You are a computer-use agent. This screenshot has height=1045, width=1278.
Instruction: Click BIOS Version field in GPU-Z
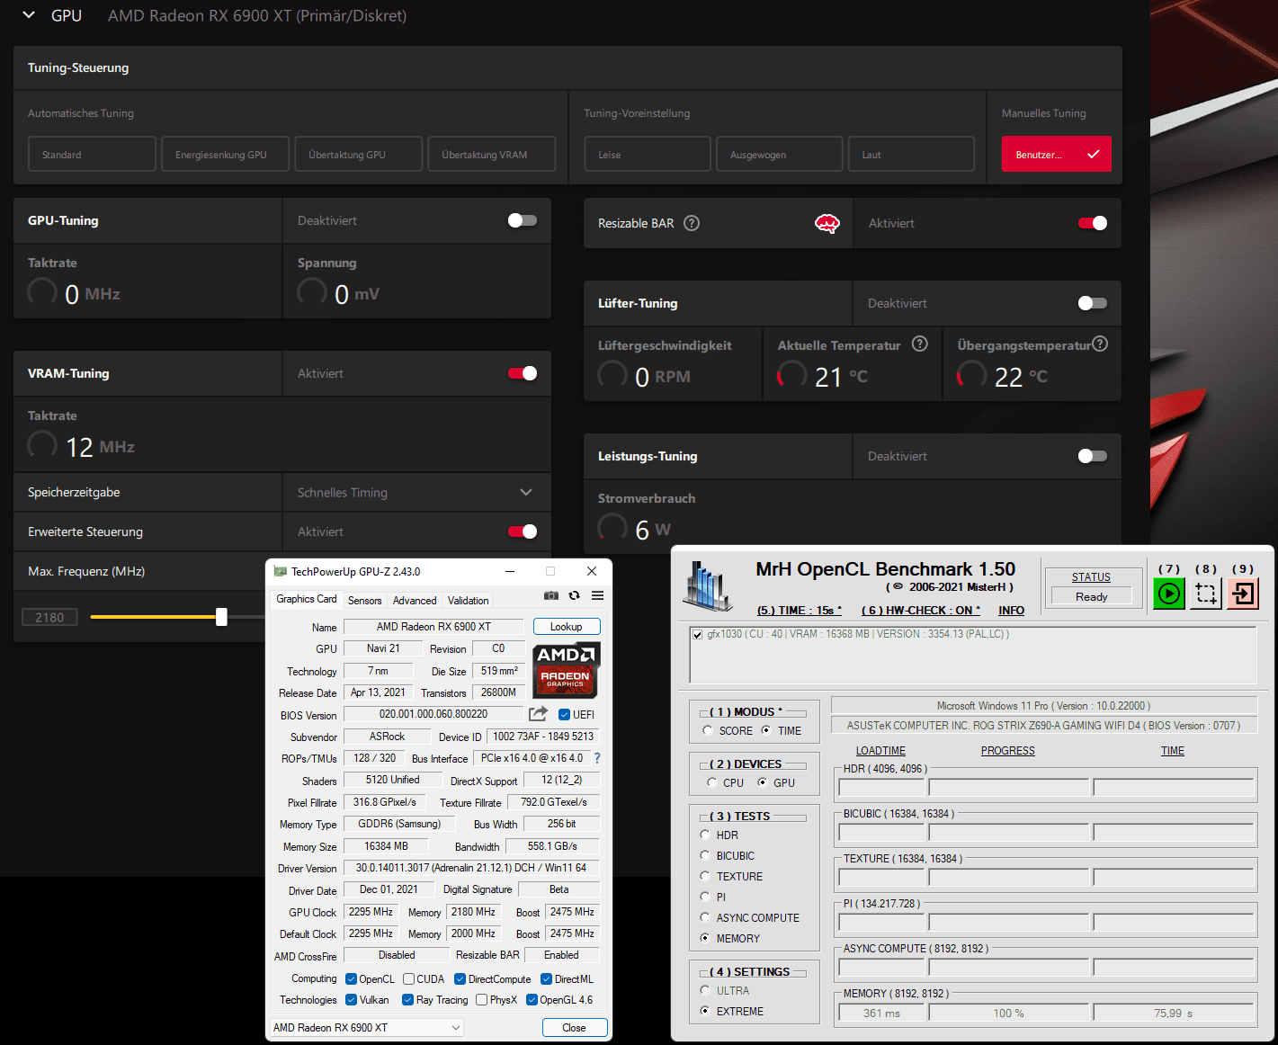pyautogui.click(x=433, y=714)
